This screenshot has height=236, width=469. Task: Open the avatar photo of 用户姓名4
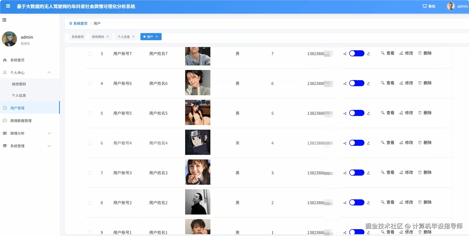tap(198, 142)
